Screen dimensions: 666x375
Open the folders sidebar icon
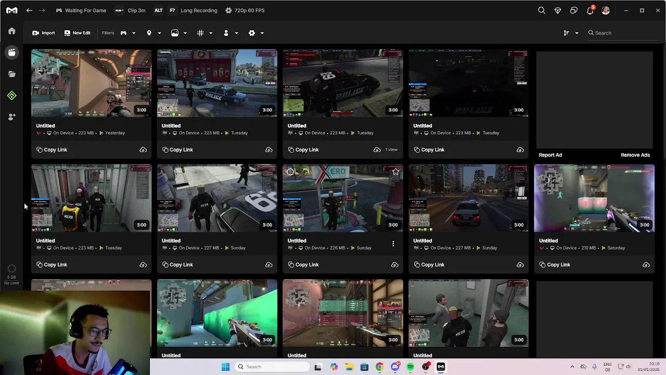pos(12,74)
